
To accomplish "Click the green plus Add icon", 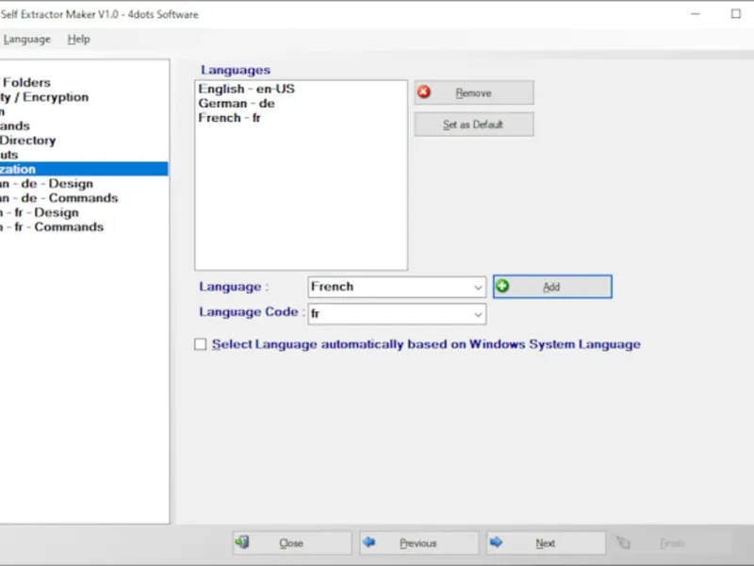I will coord(502,286).
